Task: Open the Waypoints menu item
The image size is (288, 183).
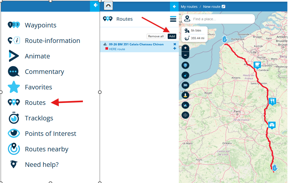Action: coord(32,25)
